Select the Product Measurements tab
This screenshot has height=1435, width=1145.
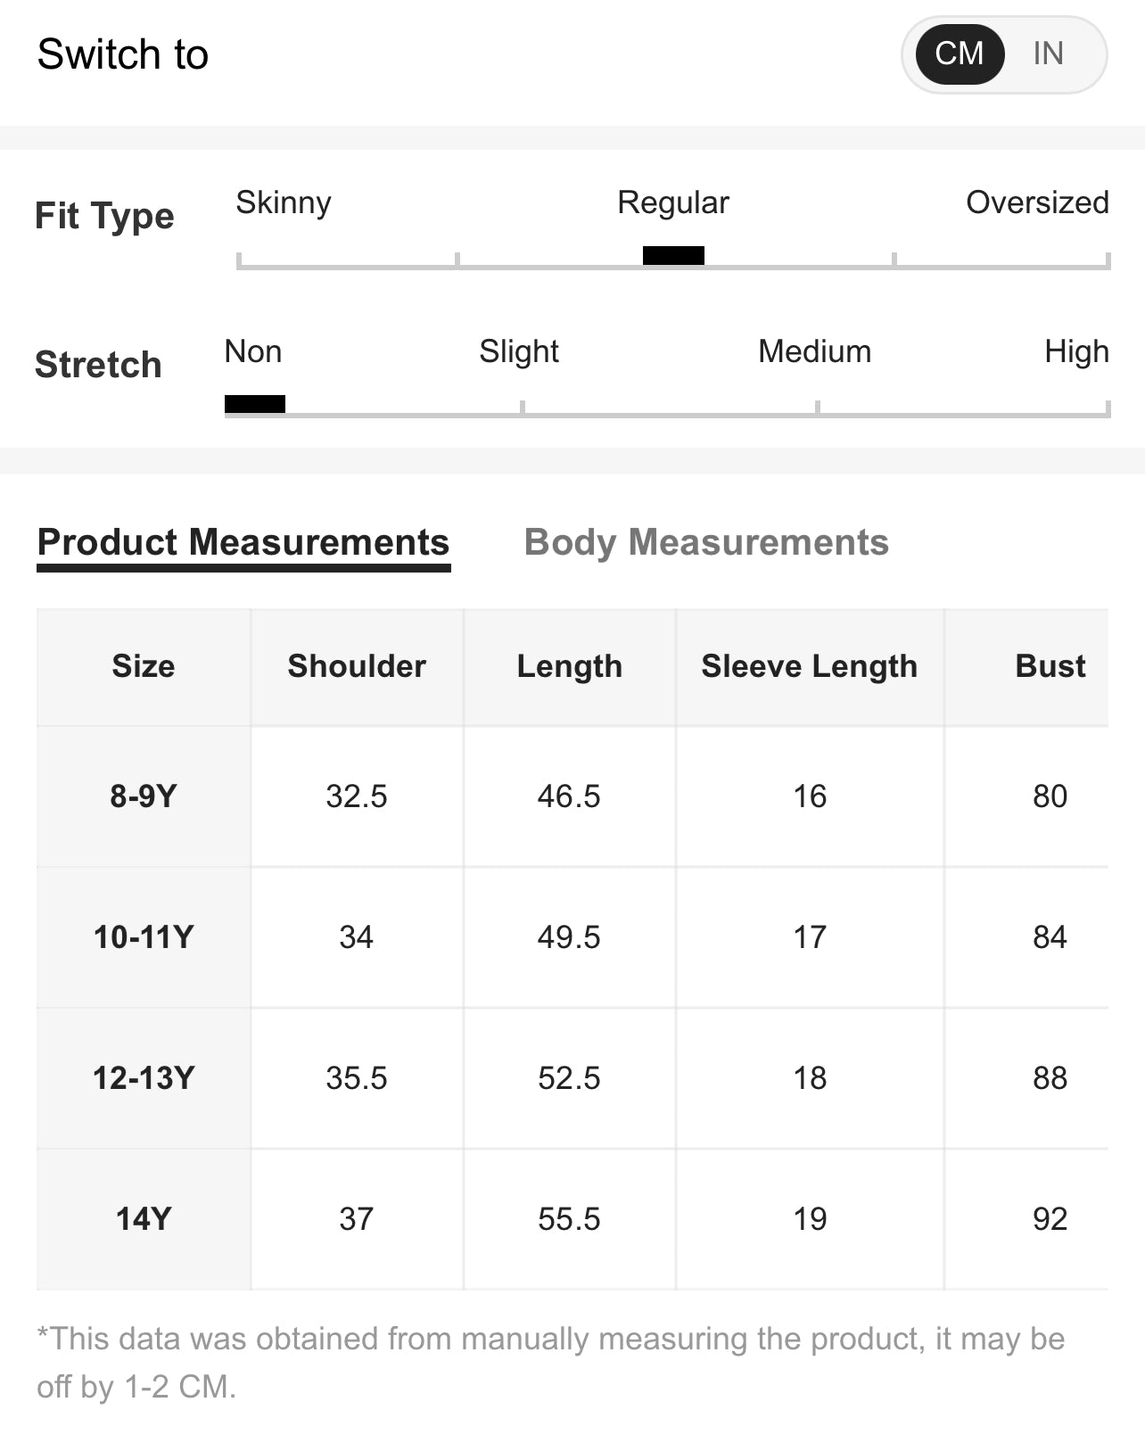click(x=243, y=542)
